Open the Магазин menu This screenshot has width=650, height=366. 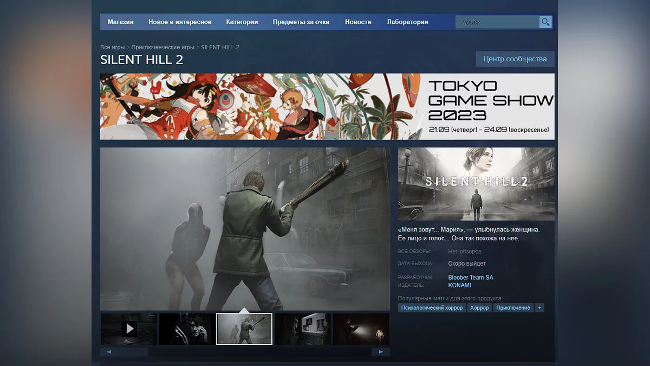click(120, 22)
